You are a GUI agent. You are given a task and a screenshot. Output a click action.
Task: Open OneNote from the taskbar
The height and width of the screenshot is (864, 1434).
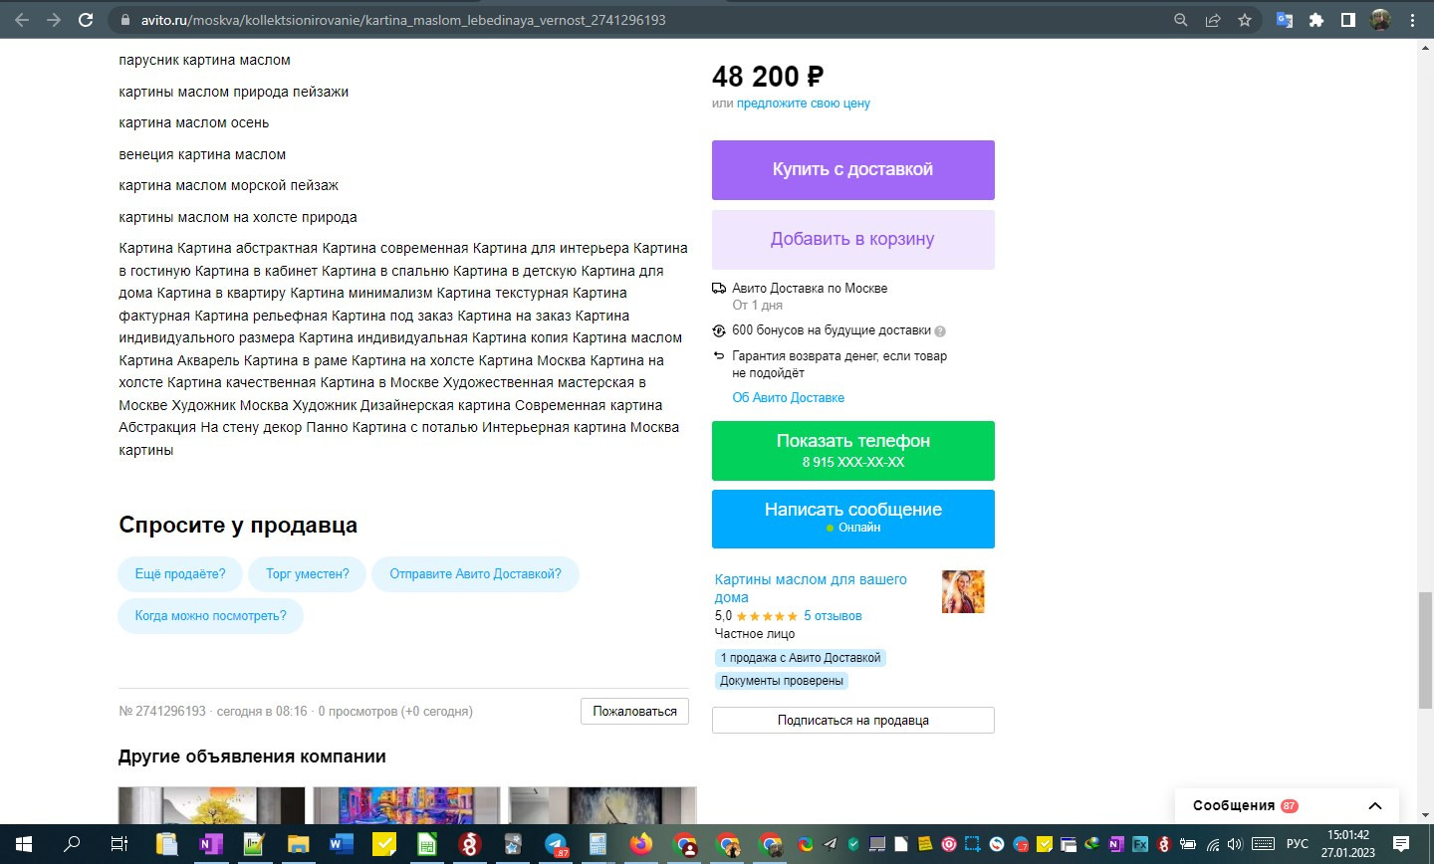pos(210,844)
